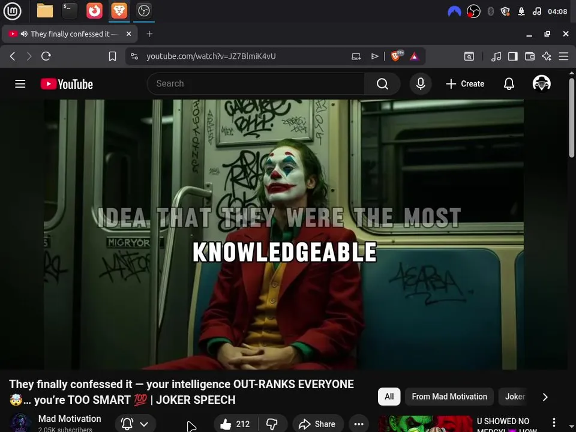Viewport: 576px width, 432px height.
Task: Open Brave Shields lion icon
Action: click(x=397, y=56)
